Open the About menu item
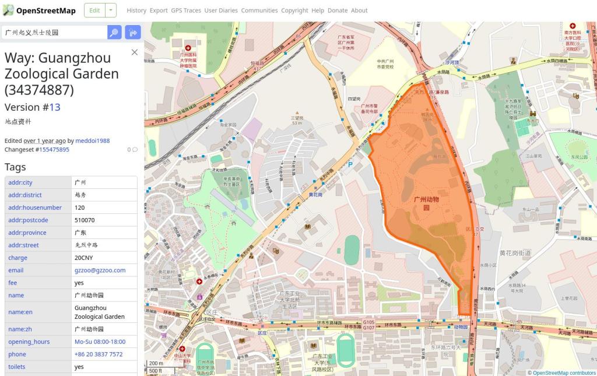 pyautogui.click(x=359, y=10)
